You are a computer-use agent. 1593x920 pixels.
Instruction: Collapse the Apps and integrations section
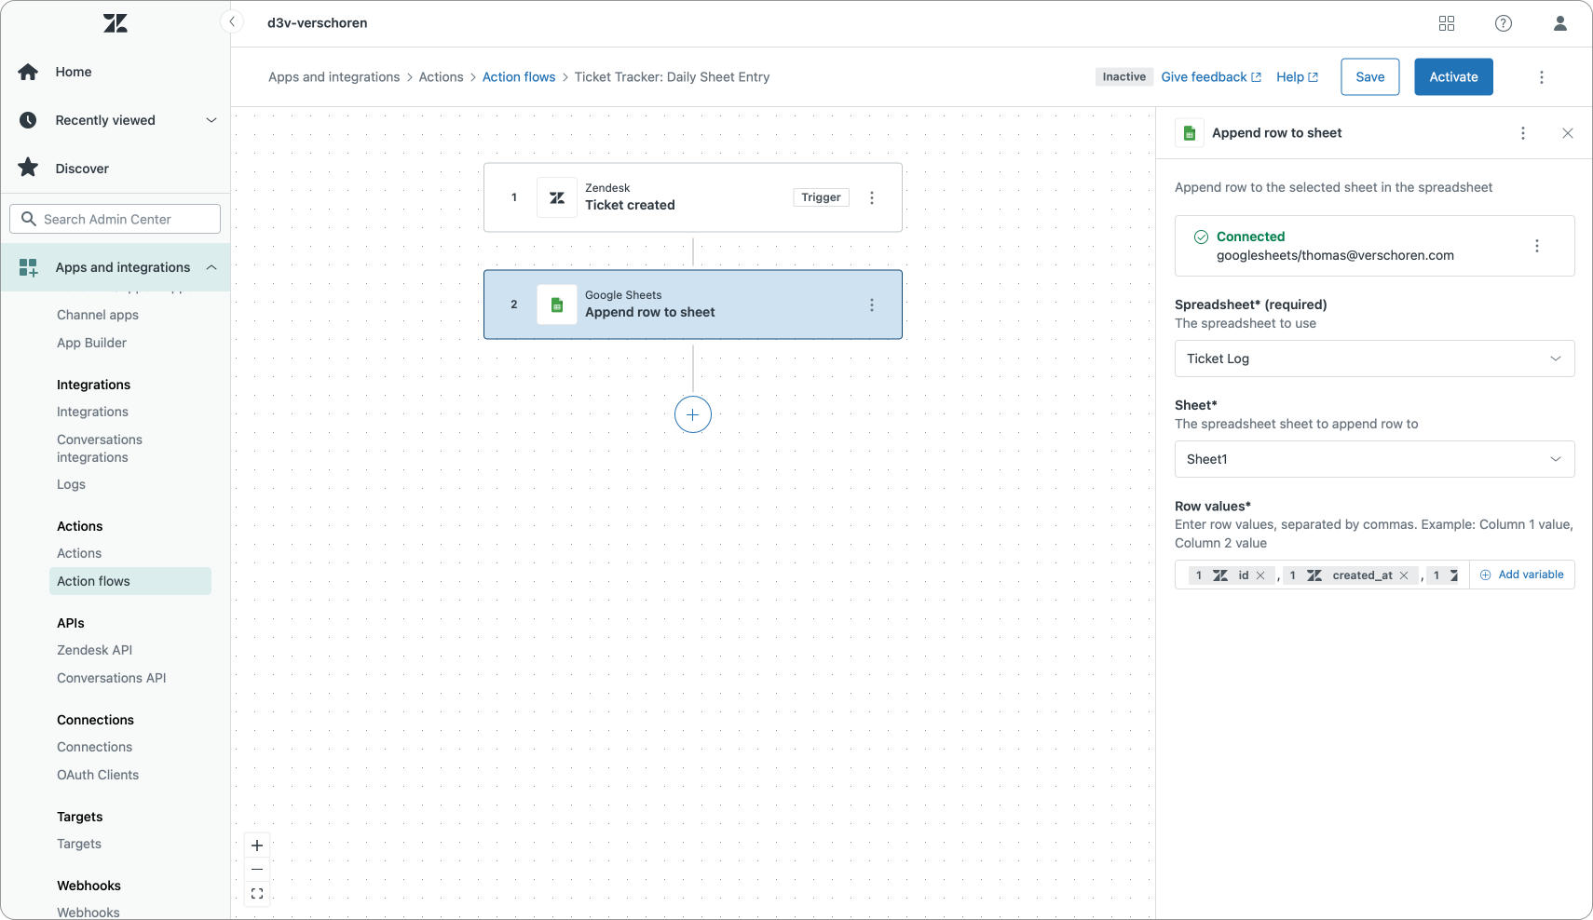click(x=211, y=267)
